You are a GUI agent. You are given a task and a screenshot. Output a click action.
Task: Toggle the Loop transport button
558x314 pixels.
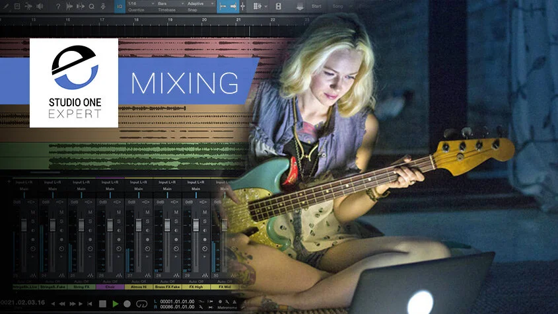(x=141, y=304)
